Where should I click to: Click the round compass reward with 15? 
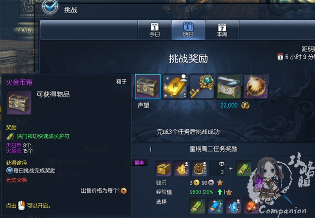pyautogui.click(x=199, y=169)
